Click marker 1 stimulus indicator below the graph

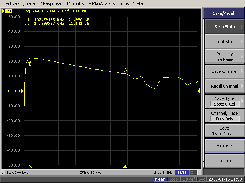click(x=29, y=167)
